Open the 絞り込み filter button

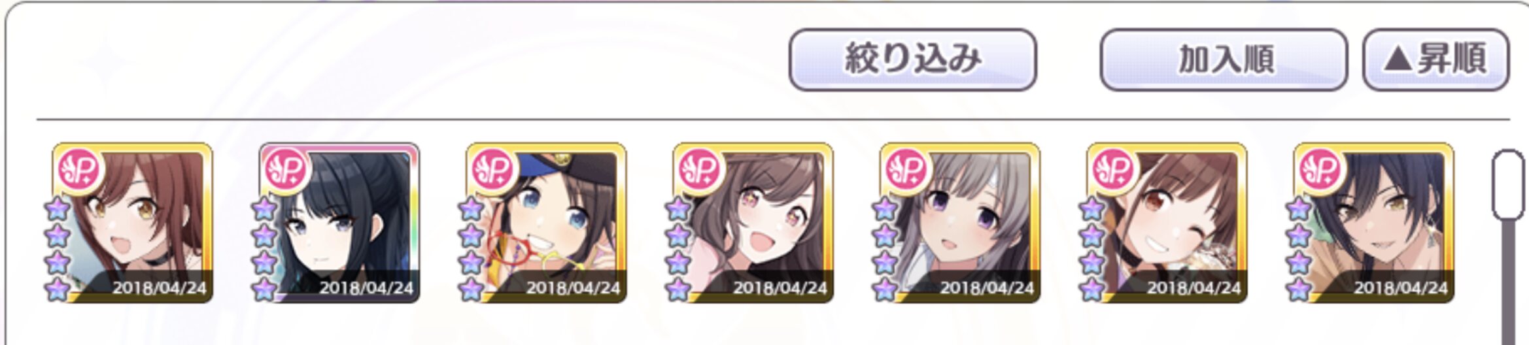point(912,59)
